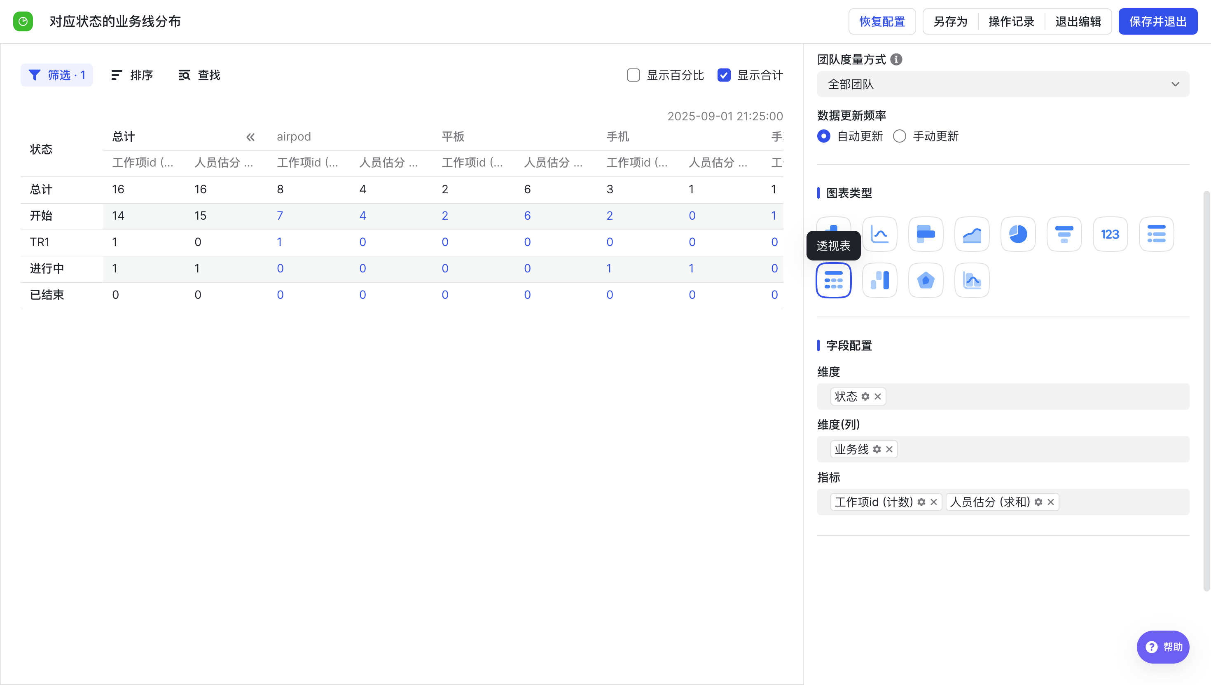Image resolution: width=1211 pixels, height=685 pixels.
Task: Click 工作项id subheader under 平板
Action: [472, 163]
